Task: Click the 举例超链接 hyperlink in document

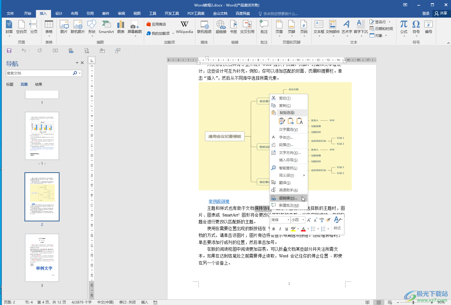Action: click(219, 201)
